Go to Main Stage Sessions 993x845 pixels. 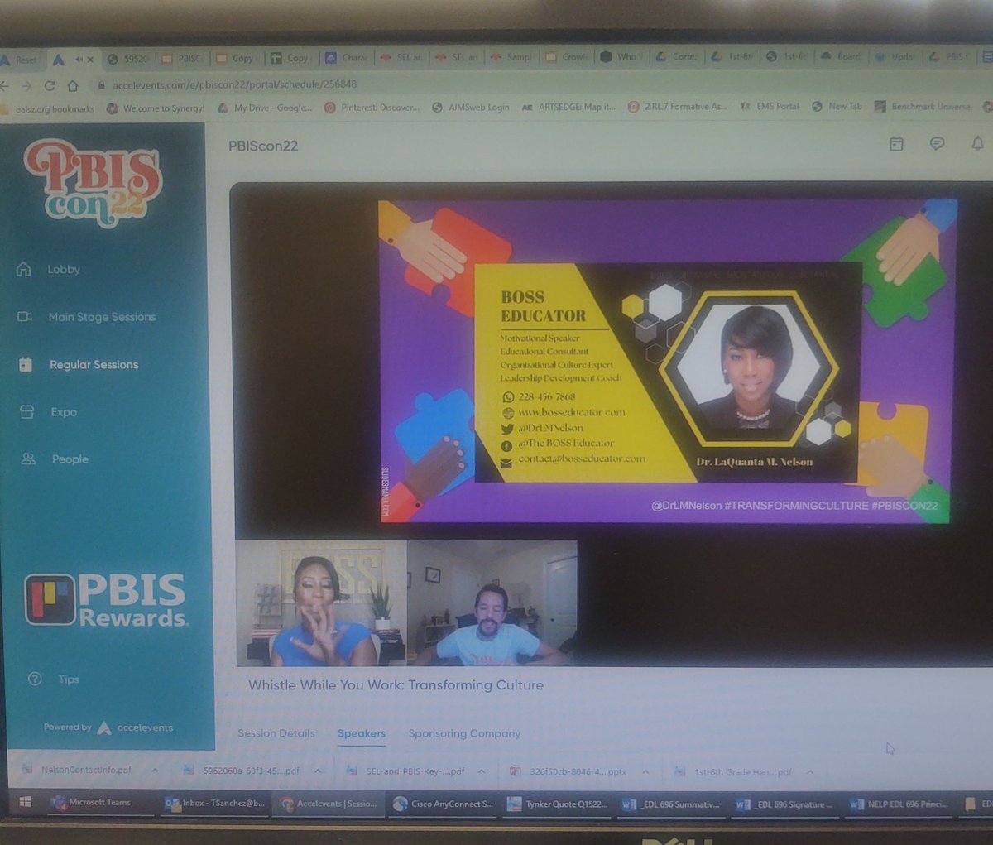(x=86, y=317)
